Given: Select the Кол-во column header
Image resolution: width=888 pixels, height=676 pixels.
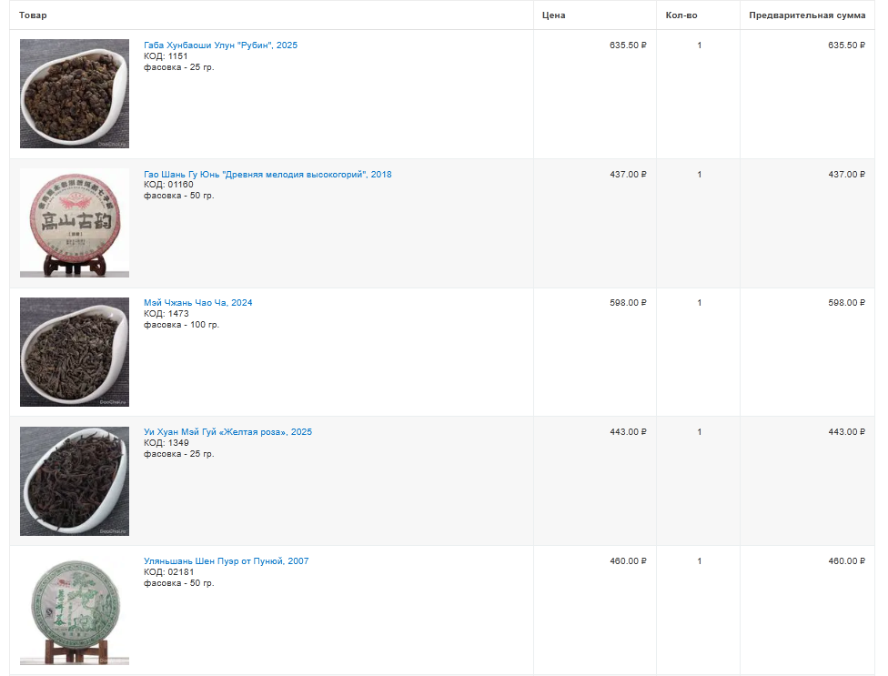Looking at the screenshot, I should point(683,15).
